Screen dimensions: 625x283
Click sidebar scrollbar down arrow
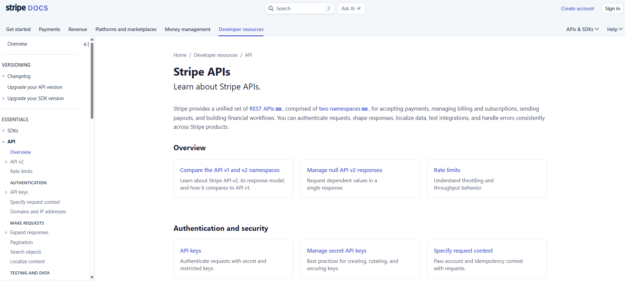[92, 277]
